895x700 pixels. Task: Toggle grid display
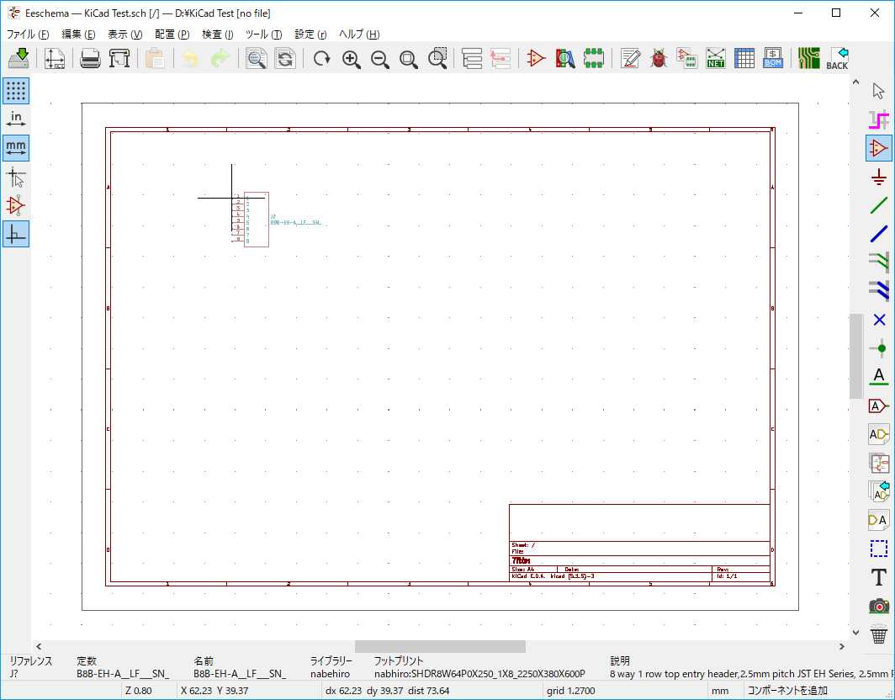click(16, 91)
